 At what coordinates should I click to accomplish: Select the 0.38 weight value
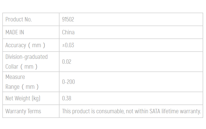[67, 98]
